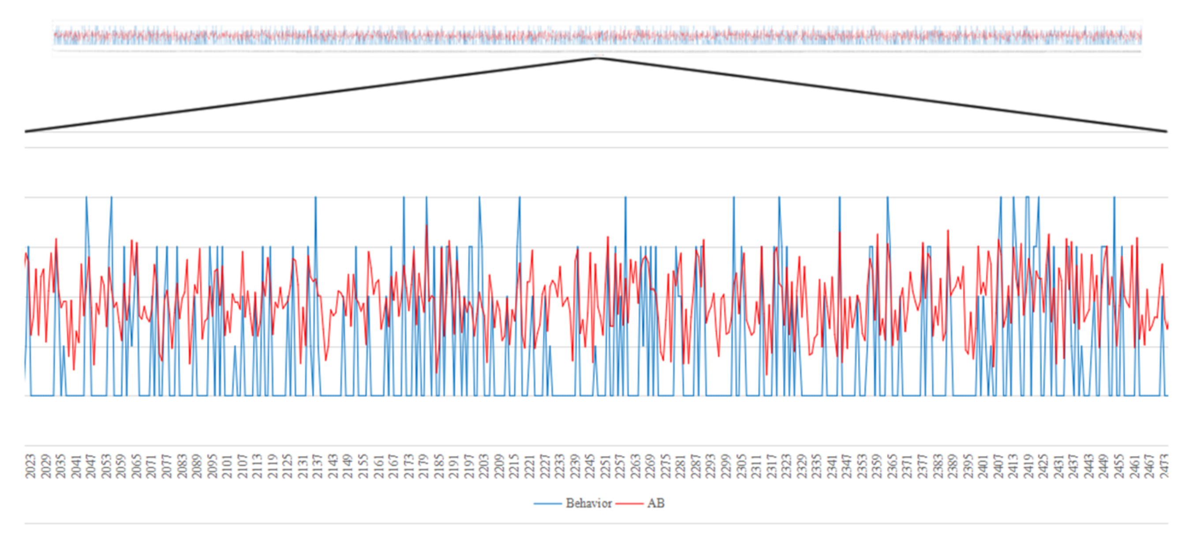Image resolution: width=1189 pixels, height=541 pixels.
Task: Select the x-axis tick label 2137
Action: point(317,466)
